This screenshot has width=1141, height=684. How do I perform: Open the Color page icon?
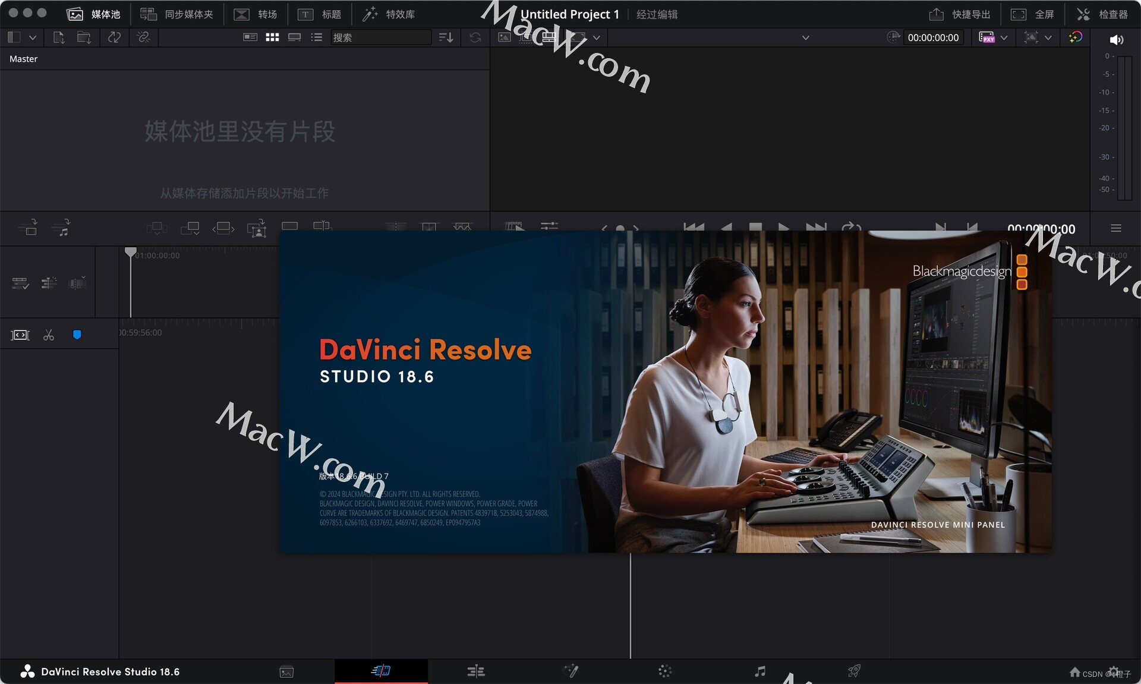[665, 672]
